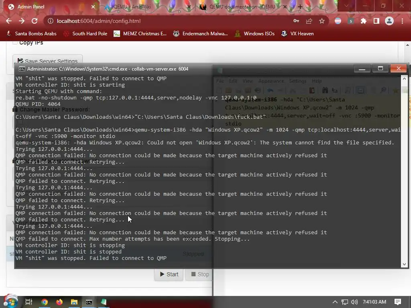Screen dimensions: 411x308
Task: Toggle the Copy IPs checkbox
Action: coord(15,43)
